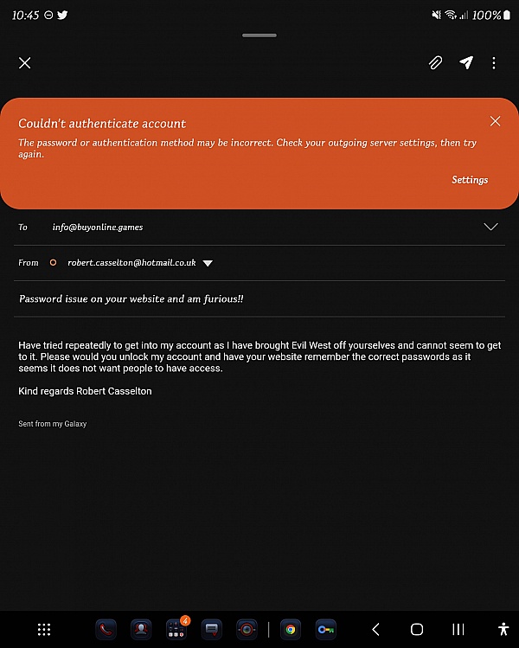Dismiss the authentication error banner
The height and width of the screenshot is (648, 519).
tap(495, 121)
